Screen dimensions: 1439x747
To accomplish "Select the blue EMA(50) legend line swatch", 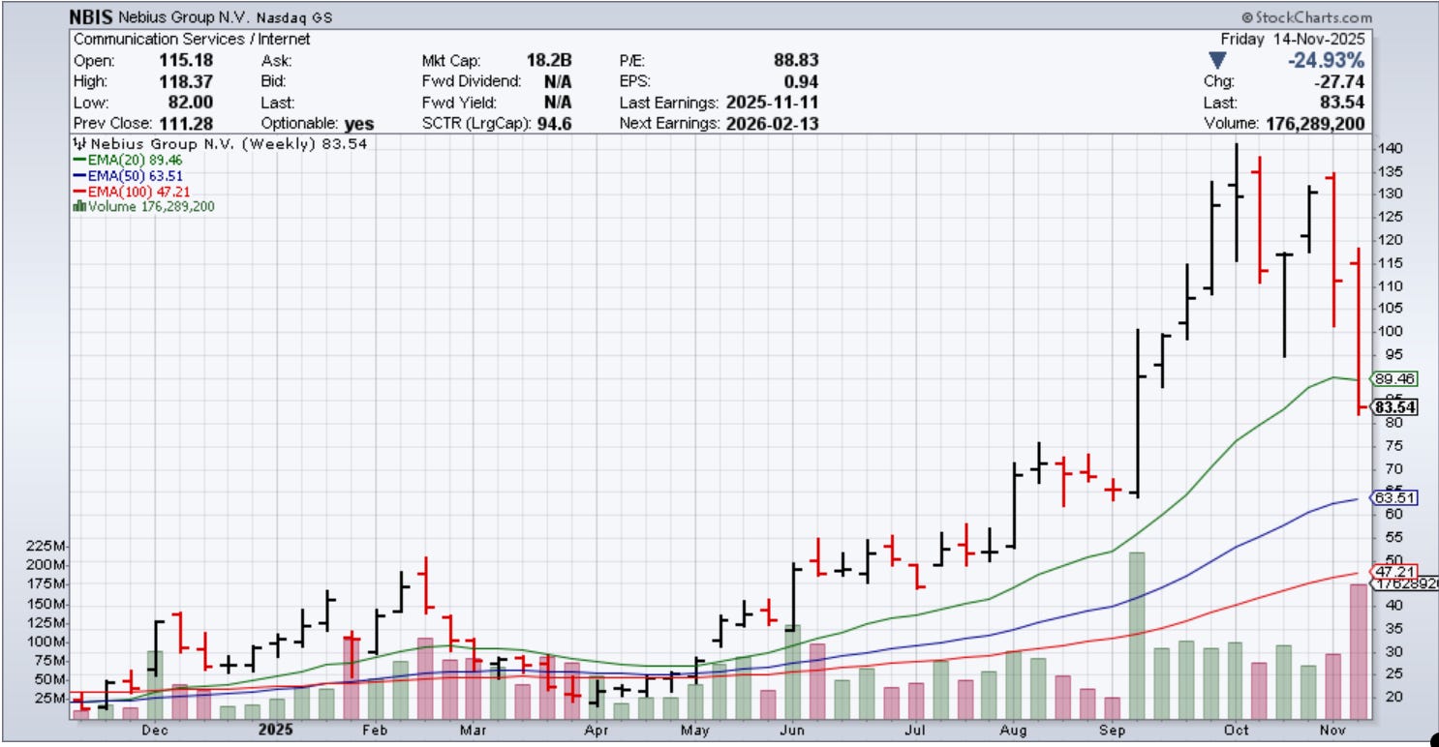I will coord(80,175).
